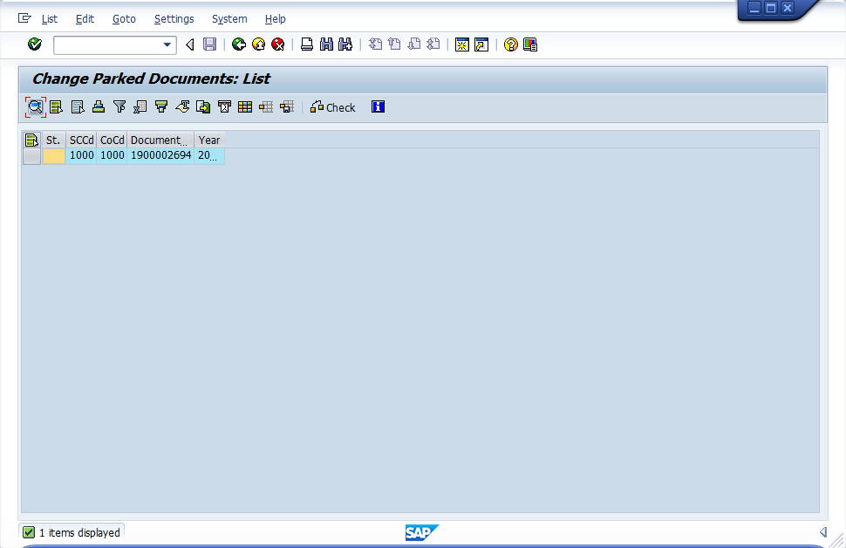Click the Find Next binoculars-plus icon
This screenshot has width=846, height=548.
345,45
